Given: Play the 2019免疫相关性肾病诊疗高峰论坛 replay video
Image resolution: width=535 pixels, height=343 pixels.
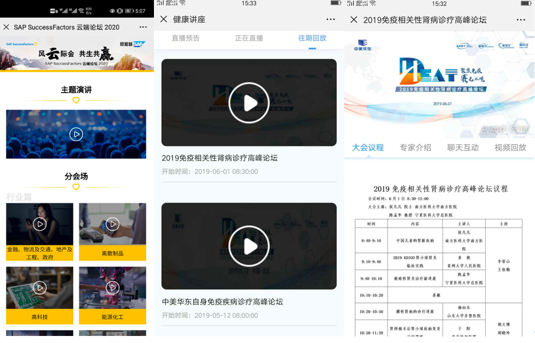Looking at the screenshot, I should [249, 102].
